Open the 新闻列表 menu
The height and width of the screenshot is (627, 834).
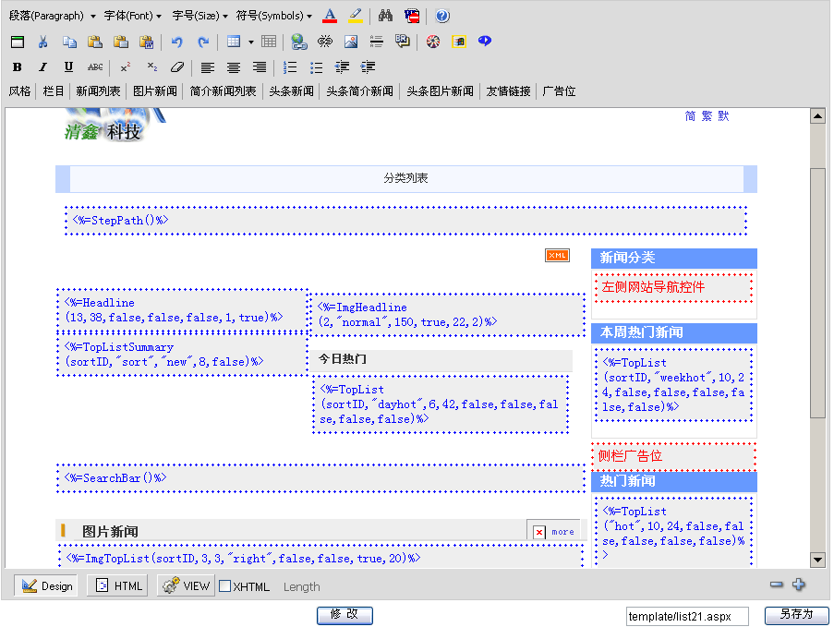[98, 91]
